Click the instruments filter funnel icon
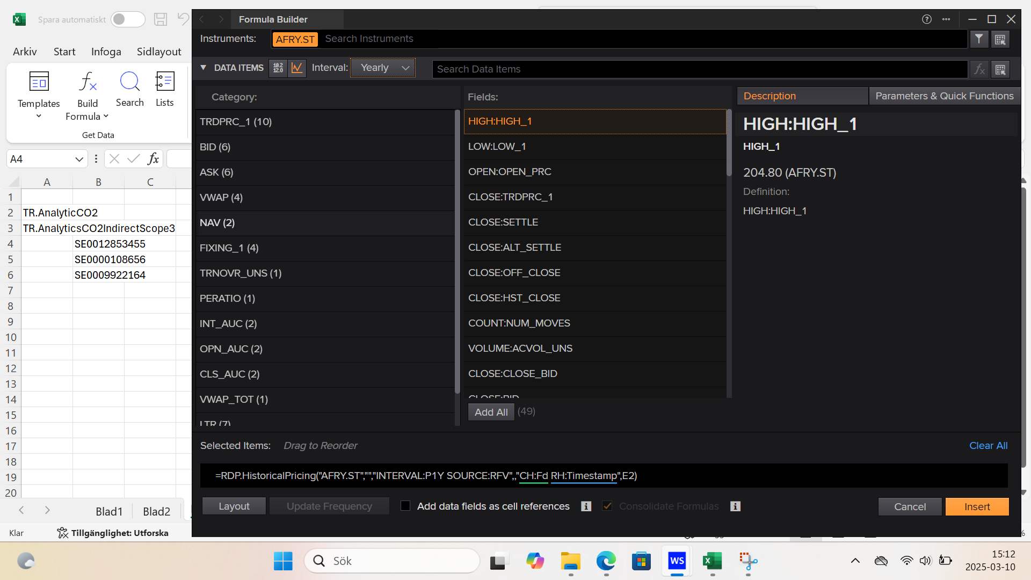1031x580 pixels. point(979,39)
